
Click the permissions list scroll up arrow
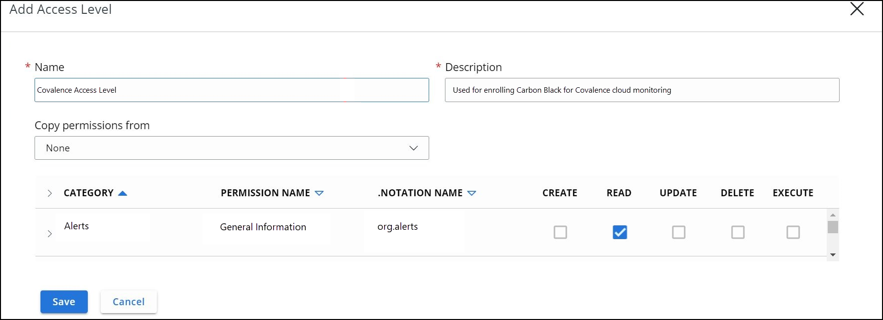coord(833,215)
